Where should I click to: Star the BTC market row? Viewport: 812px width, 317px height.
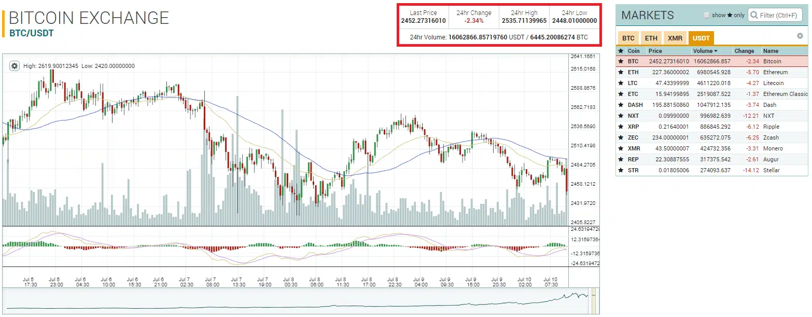pos(621,61)
